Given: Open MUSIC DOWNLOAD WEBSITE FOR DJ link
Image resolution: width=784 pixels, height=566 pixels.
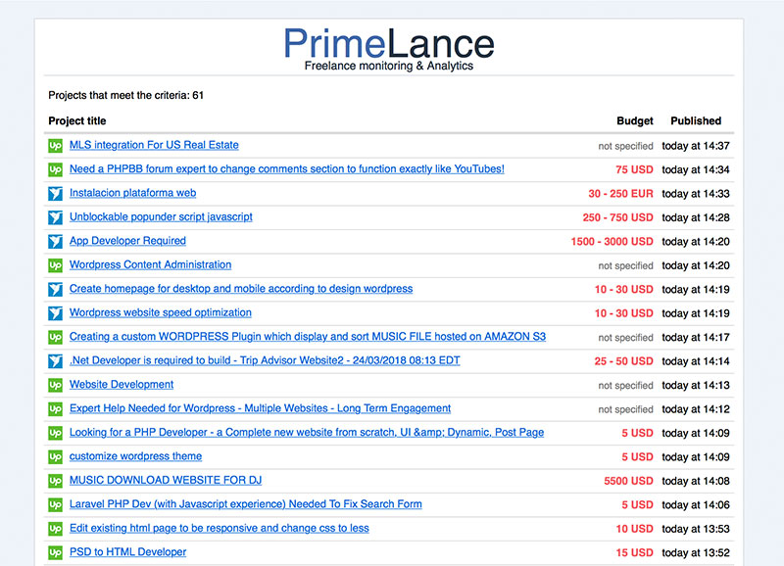Looking at the screenshot, I should (166, 481).
